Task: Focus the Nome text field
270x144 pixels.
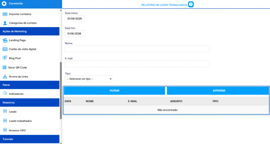Action: [137, 49]
